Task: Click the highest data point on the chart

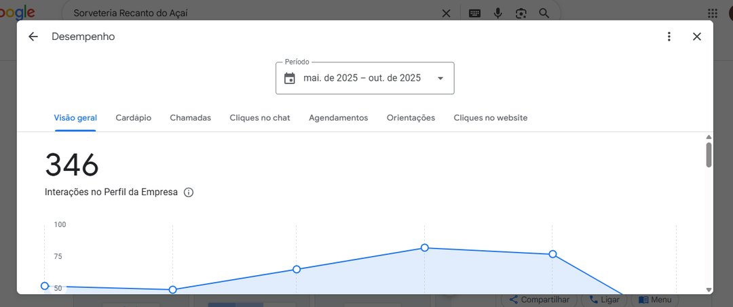Action: pyautogui.click(x=425, y=248)
